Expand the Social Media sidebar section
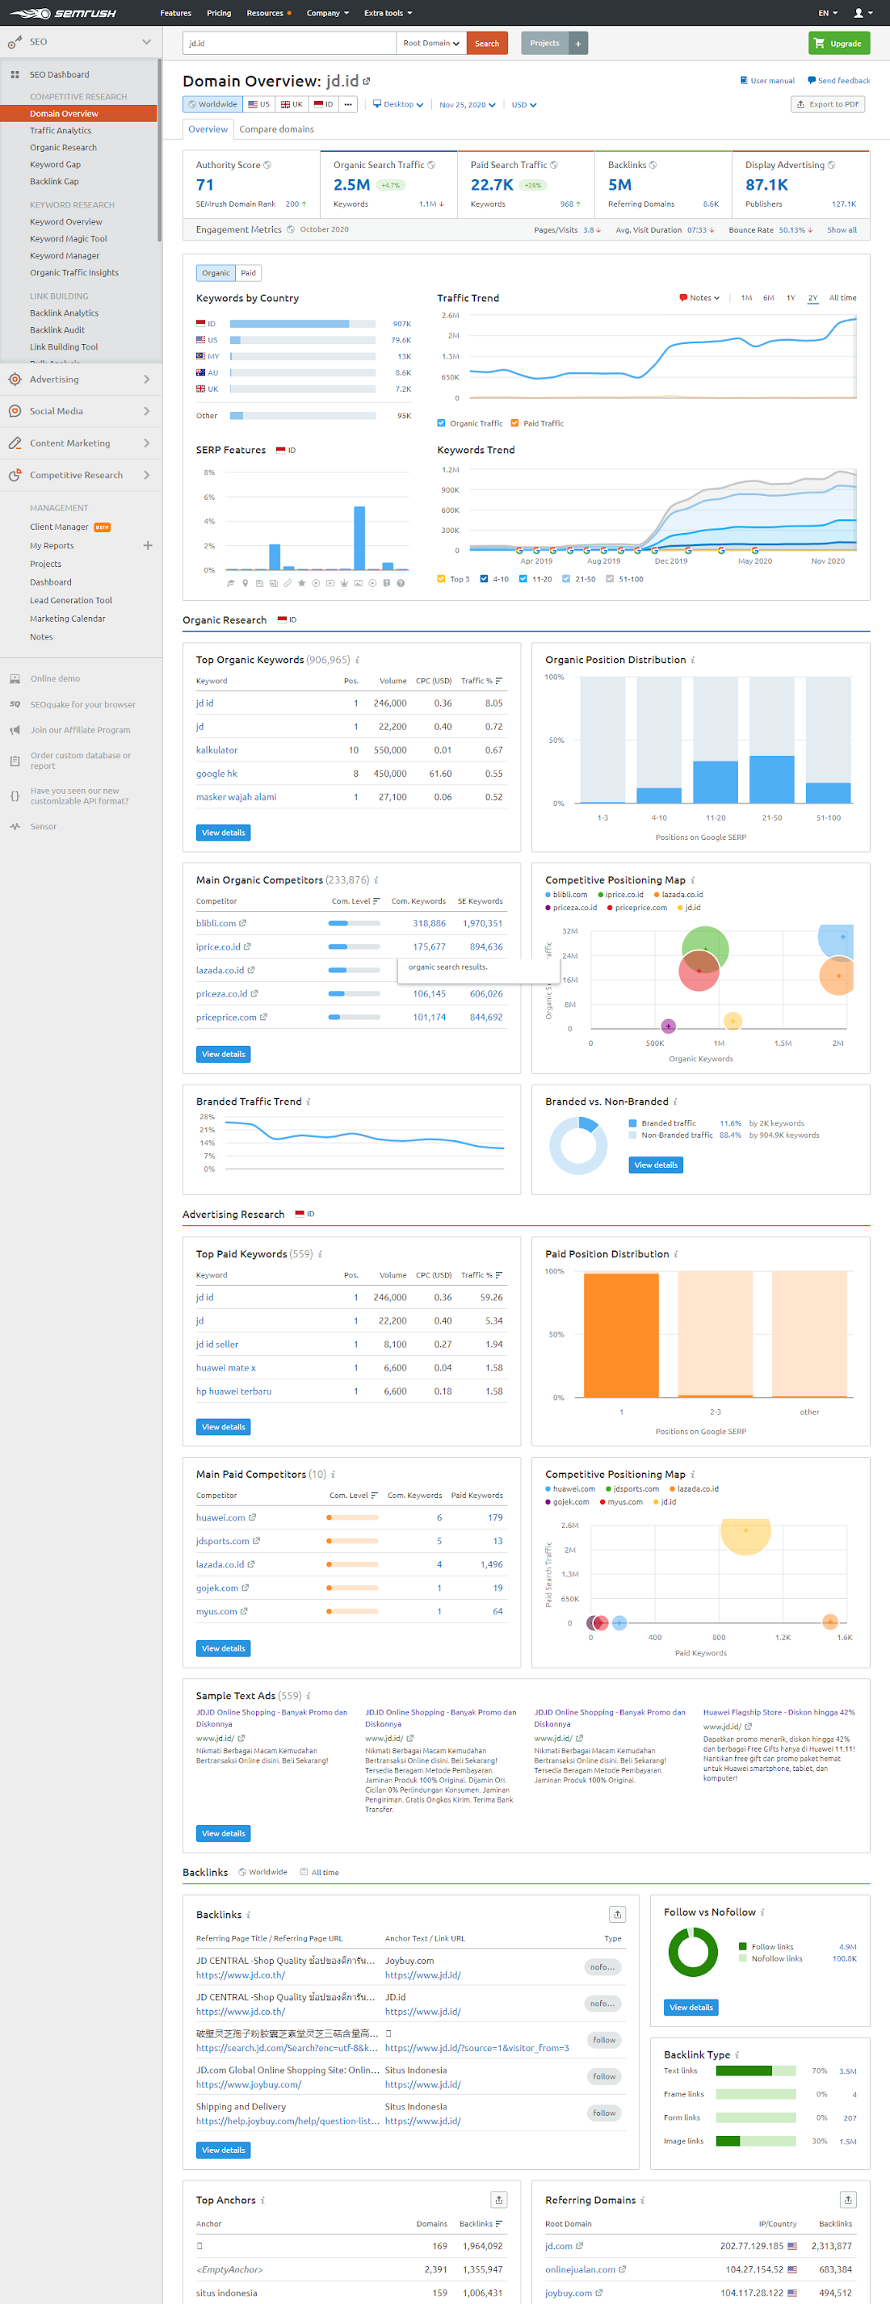Viewport: 890px width, 2304px height. [x=147, y=411]
